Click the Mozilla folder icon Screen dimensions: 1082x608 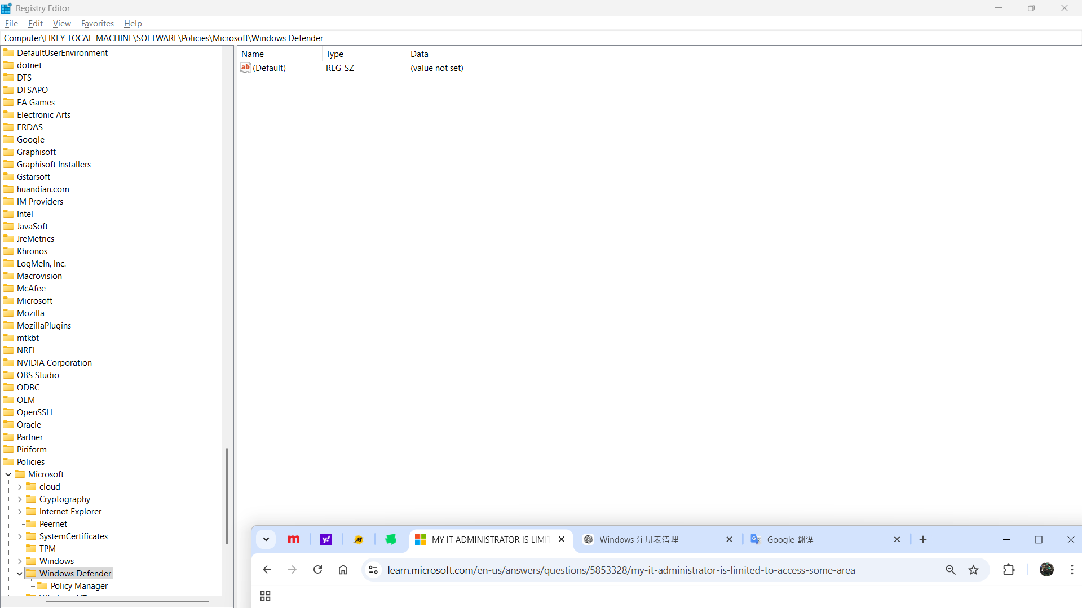(8, 313)
